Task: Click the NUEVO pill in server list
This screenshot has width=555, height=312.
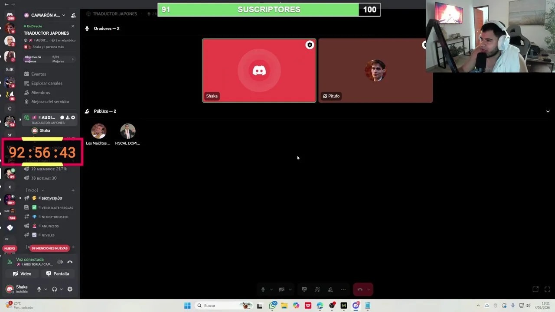Action: pyautogui.click(x=10, y=248)
